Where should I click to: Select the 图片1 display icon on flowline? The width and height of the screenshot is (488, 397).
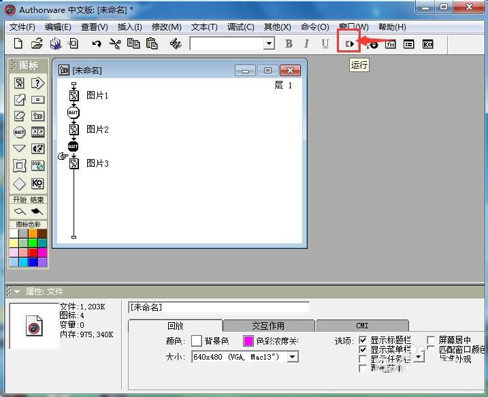tap(74, 95)
